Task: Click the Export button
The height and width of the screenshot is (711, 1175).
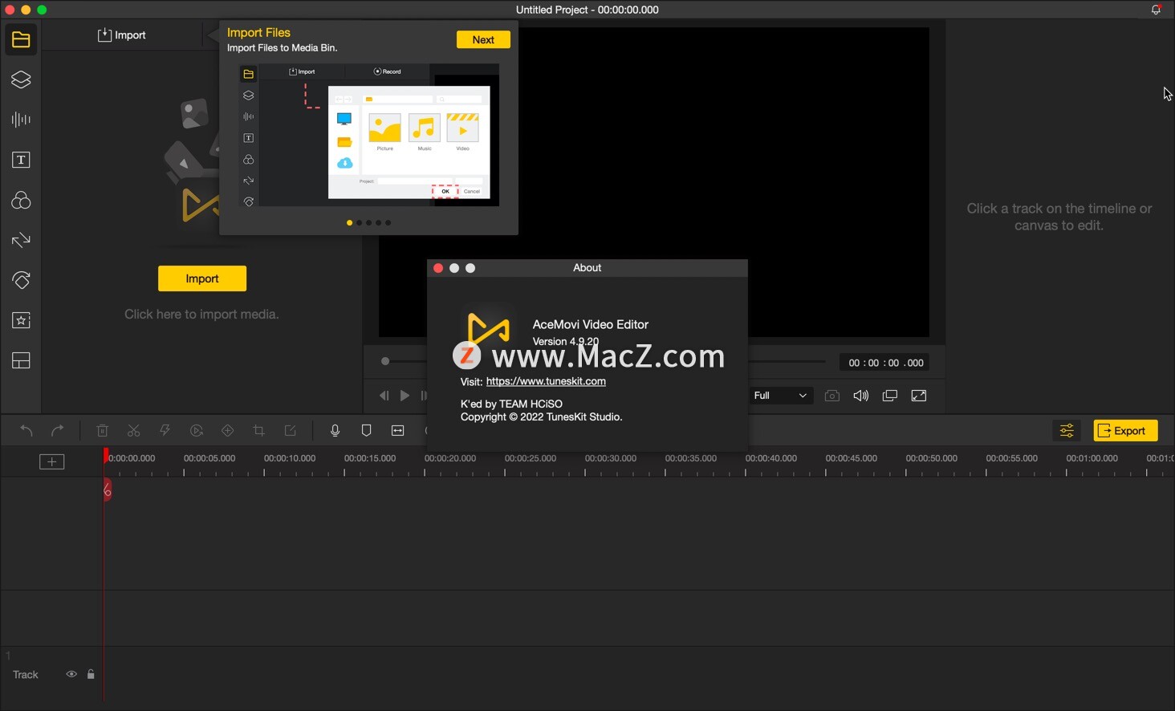Action: (1125, 431)
